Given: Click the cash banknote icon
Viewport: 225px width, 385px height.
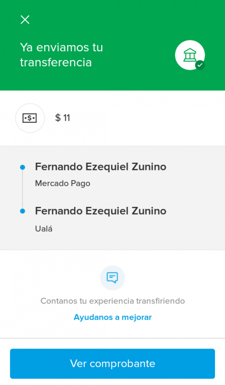Looking at the screenshot, I should point(30,118).
